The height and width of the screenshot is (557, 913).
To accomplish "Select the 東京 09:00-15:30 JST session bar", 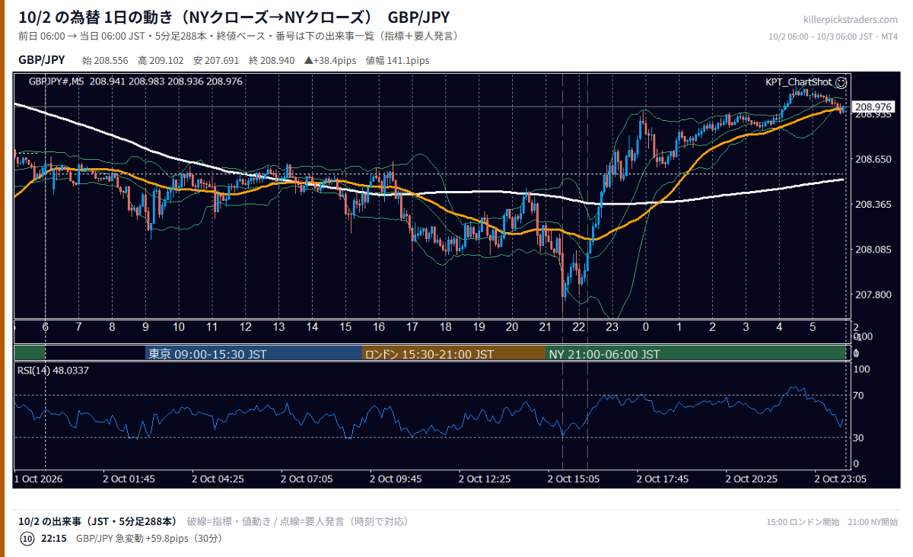I will tap(254, 354).
